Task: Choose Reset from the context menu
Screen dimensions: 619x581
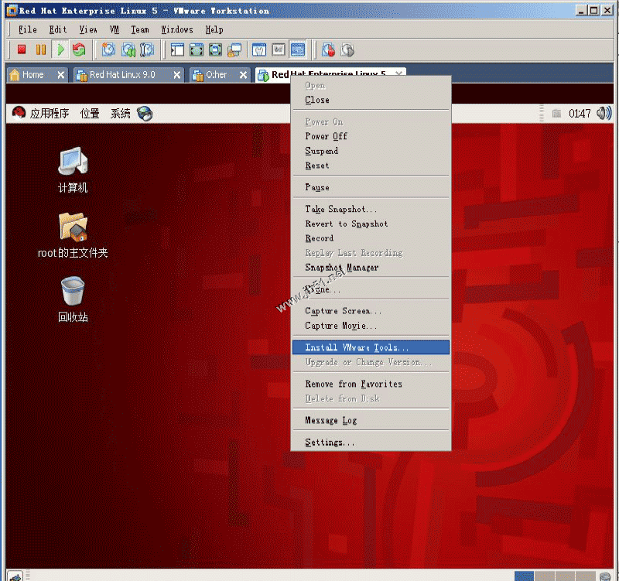Action: [371, 166]
